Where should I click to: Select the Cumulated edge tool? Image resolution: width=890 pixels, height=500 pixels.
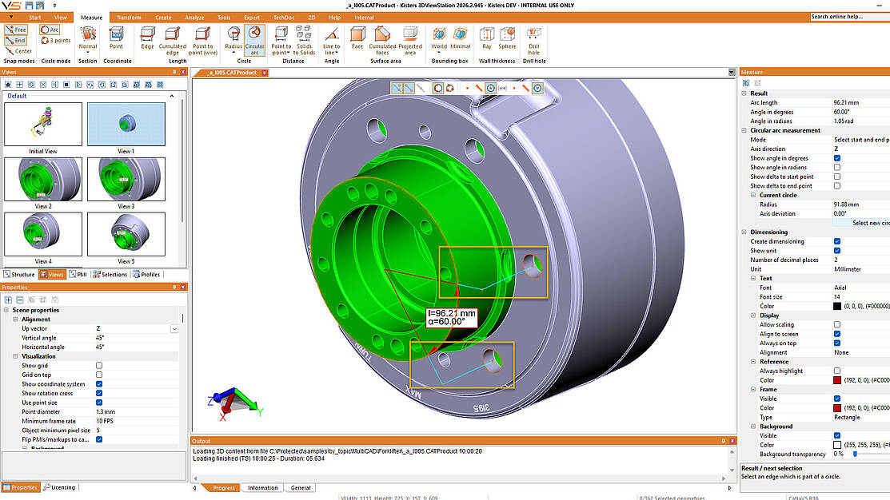click(173, 40)
